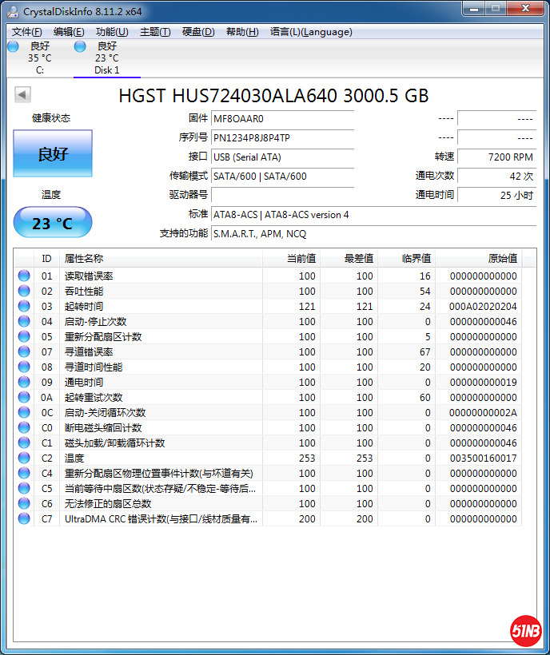The width and height of the screenshot is (550, 655).
Task: Open the 文件(F) menu
Action: 26,32
